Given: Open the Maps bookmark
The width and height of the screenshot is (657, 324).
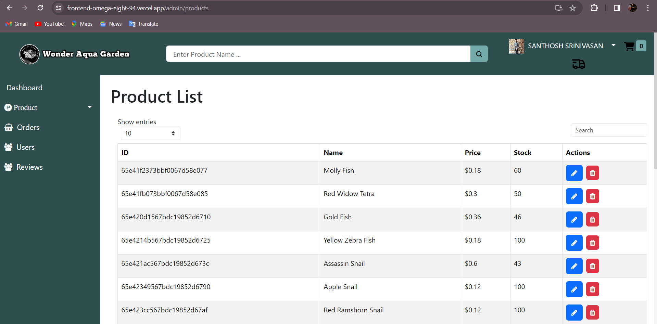Looking at the screenshot, I should pyautogui.click(x=82, y=24).
